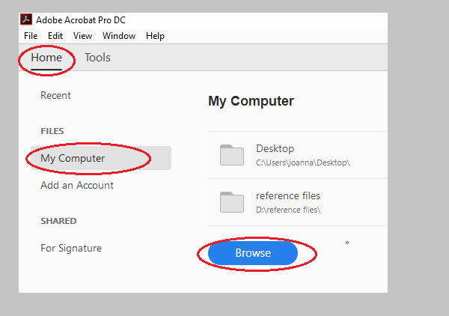Click the reference files folder icon

pos(232,202)
